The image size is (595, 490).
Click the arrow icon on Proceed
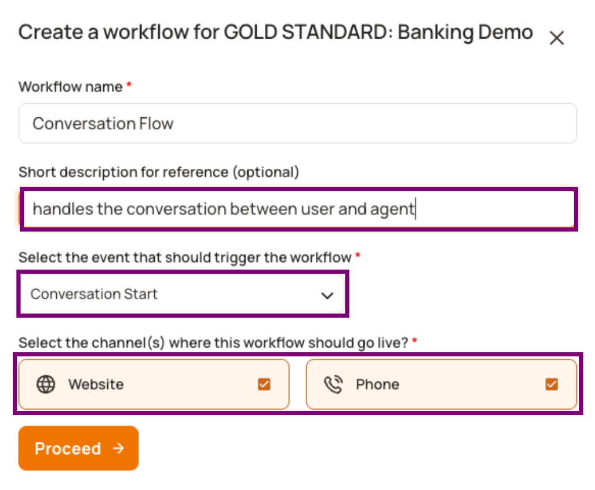coord(118,448)
